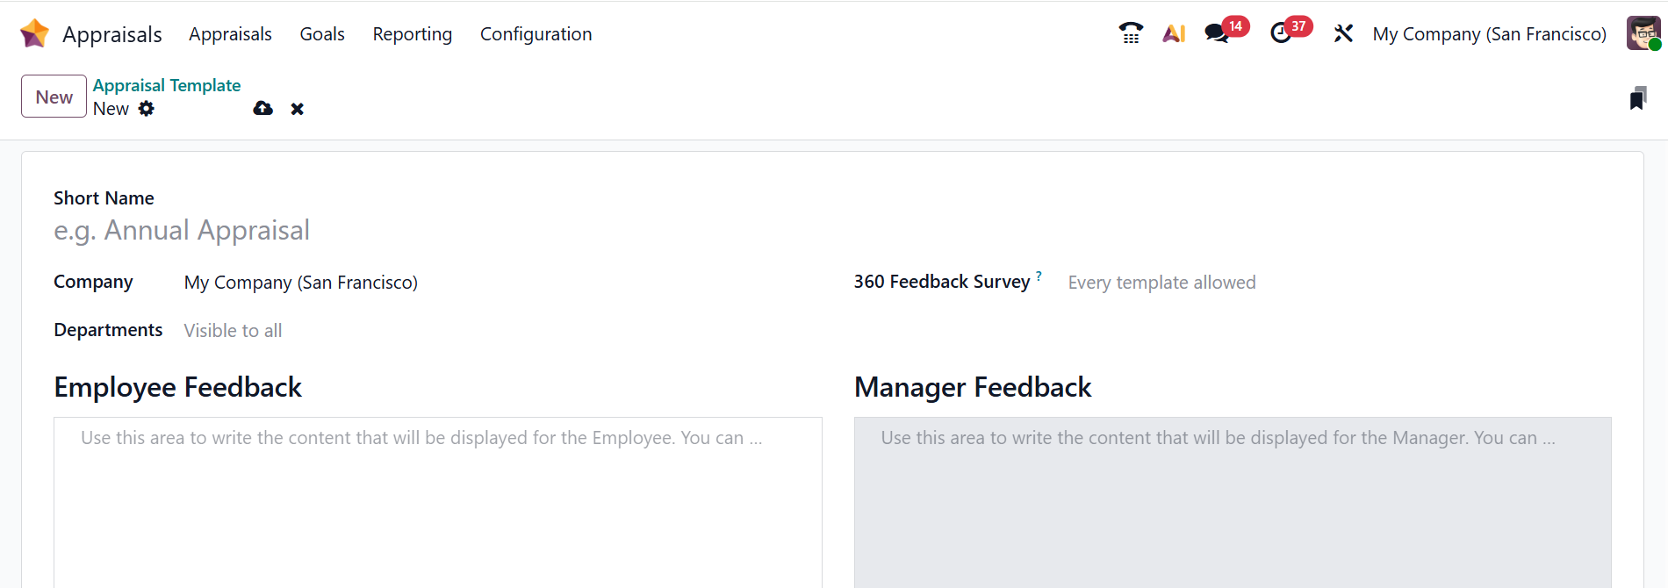Click the New button
Image resolution: width=1668 pixels, height=588 pixels.
coord(54,97)
